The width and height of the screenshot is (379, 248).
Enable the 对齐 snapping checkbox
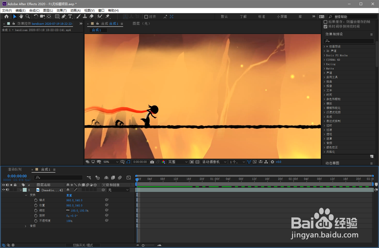146,17
